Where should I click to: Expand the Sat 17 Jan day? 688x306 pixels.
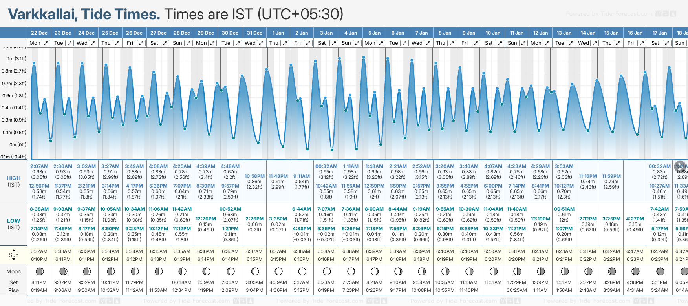[x=667, y=43]
